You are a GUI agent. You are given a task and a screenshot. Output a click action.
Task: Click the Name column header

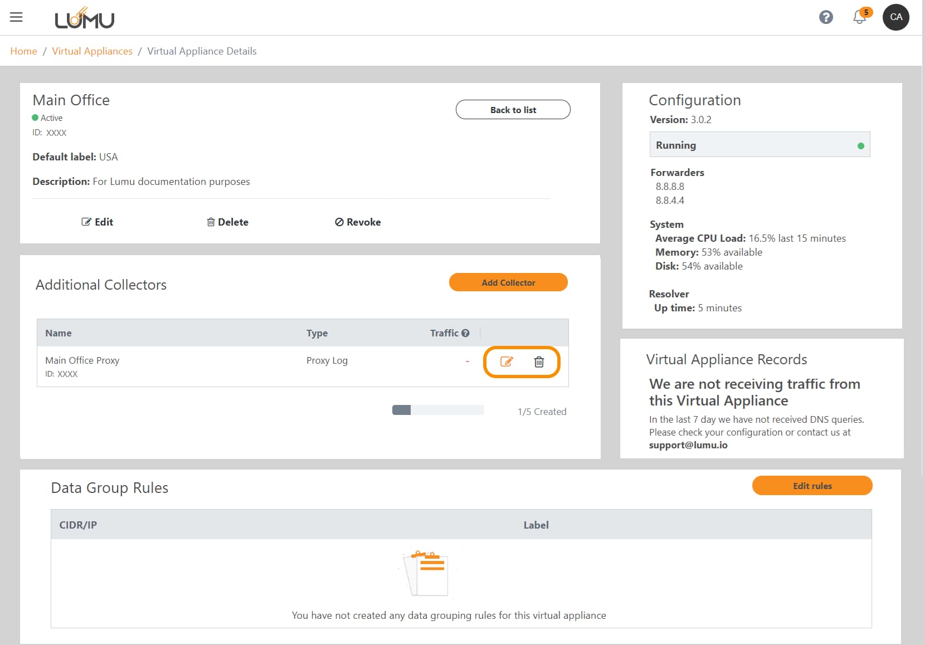point(59,333)
